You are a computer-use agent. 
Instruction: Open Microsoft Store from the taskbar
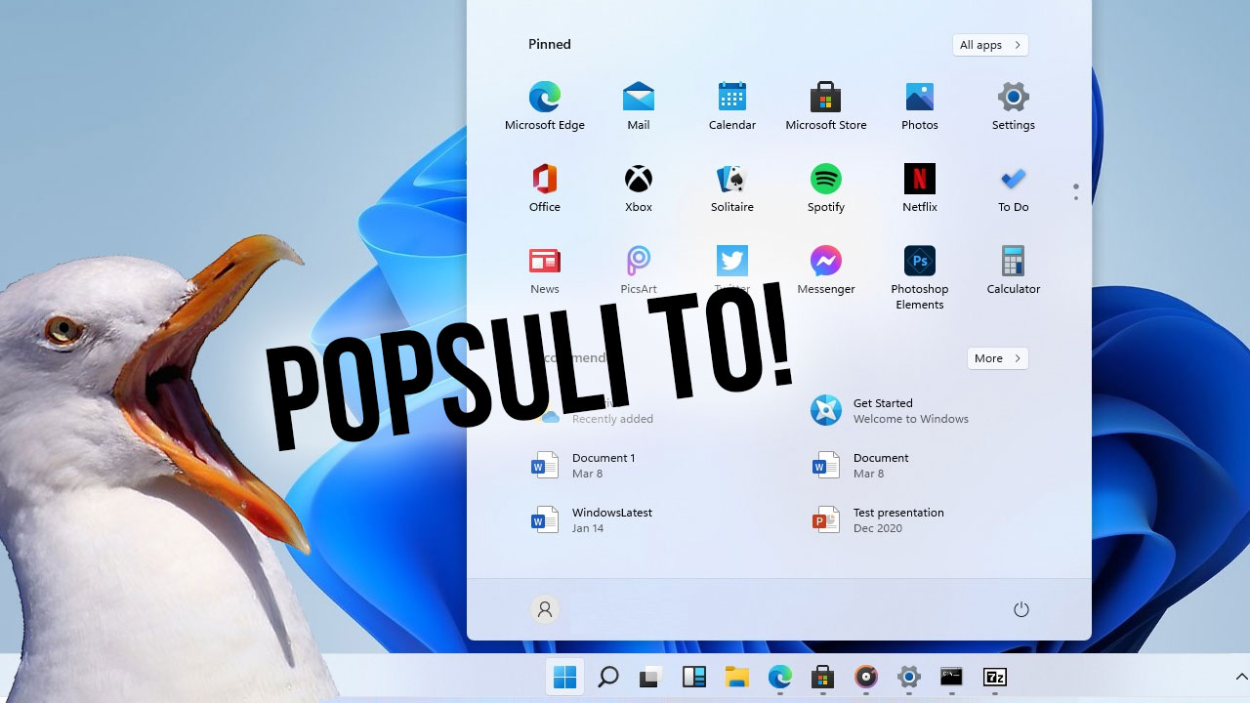point(822,677)
